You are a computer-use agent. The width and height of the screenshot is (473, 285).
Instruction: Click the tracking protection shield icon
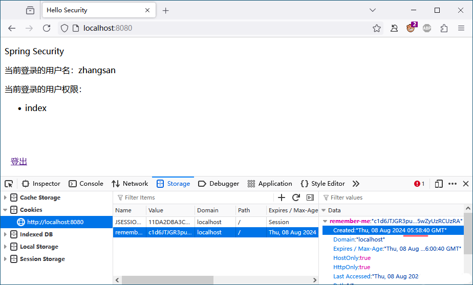64,28
